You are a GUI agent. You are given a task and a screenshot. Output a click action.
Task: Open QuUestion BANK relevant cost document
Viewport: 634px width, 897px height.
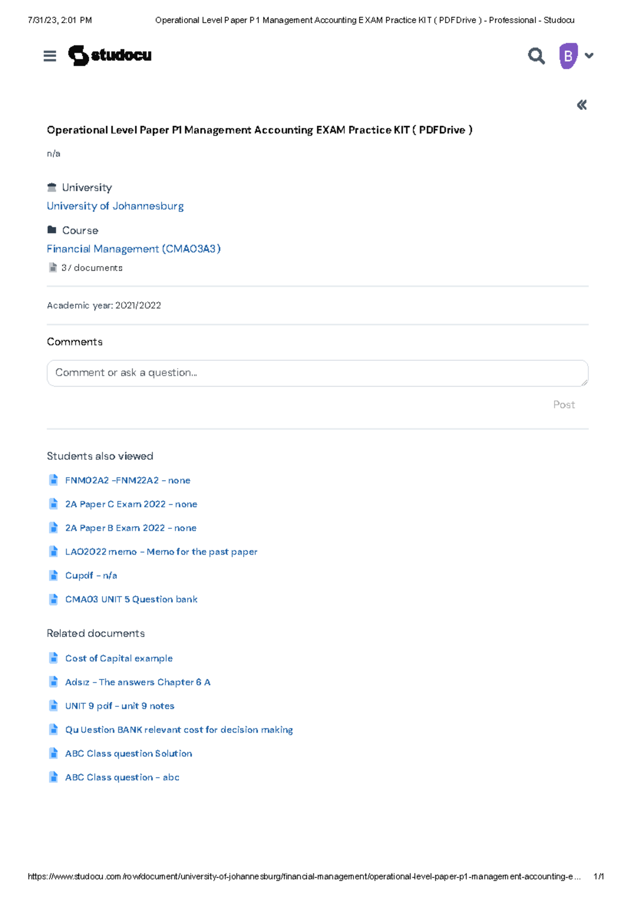point(179,730)
